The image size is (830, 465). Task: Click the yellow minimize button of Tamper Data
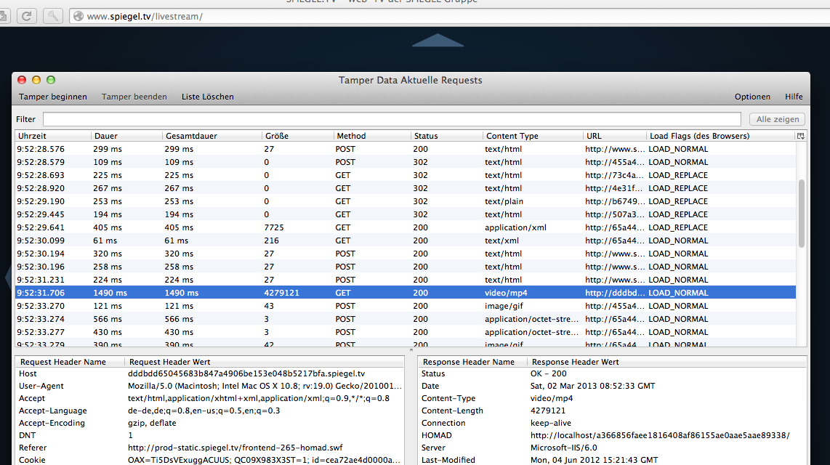36,80
